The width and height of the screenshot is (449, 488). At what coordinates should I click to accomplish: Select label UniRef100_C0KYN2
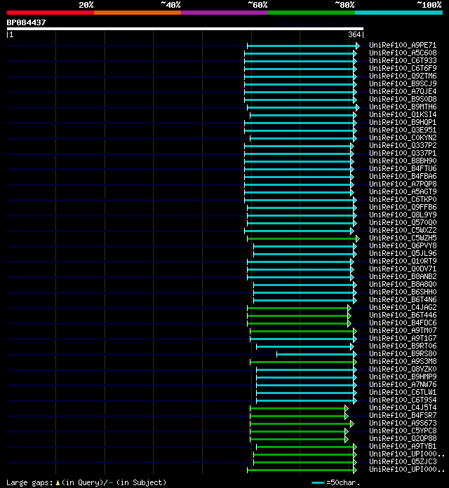tap(403, 137)
